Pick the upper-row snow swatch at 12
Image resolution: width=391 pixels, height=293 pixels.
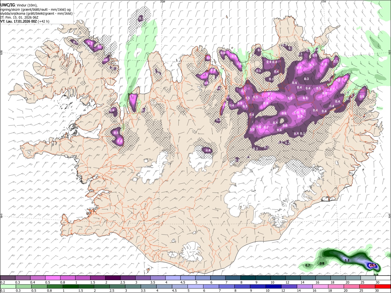(293, 278)
